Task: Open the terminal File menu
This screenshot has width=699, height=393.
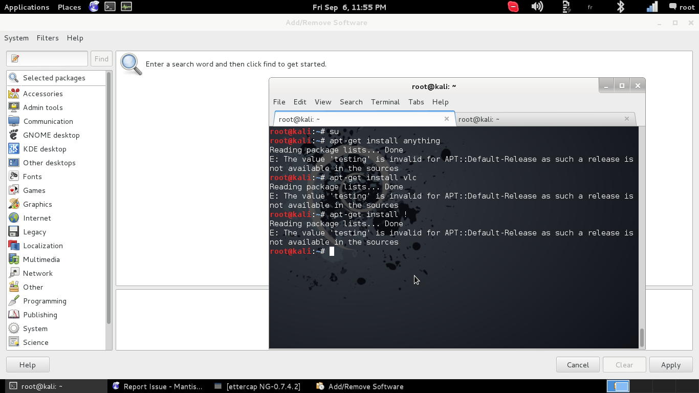Action: pos(279,102)
